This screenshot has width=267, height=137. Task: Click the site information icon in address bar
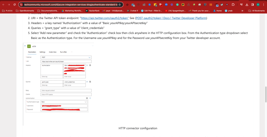[x=21, y=5]
